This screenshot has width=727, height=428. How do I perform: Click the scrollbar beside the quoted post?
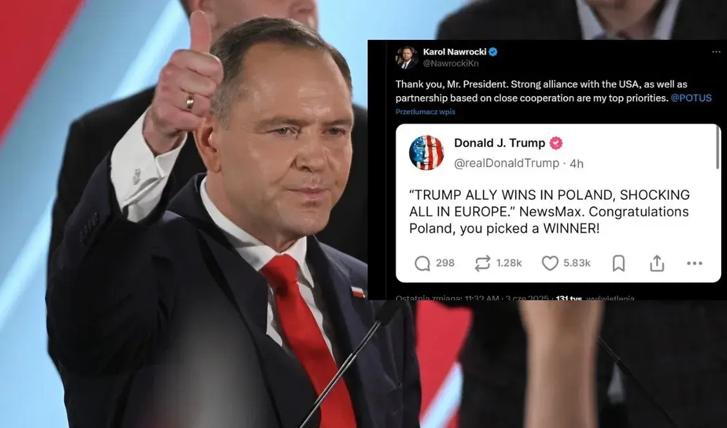(717, 148)
